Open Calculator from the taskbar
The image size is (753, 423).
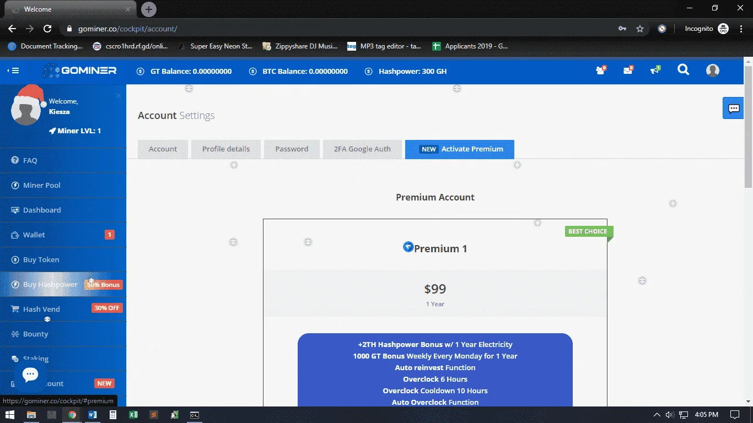(x=112, y=415)
